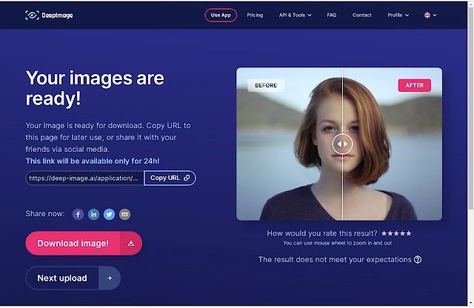This screenshot has width=474, height=308.
Task: Click the download arrow icon
Action: 131,244
